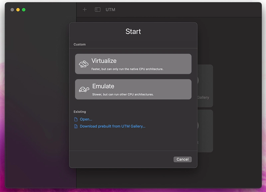Viewport: 266px width, 192px height.
Task: Click the rabbit icon on Virtualize
Action: coord(84,64)
